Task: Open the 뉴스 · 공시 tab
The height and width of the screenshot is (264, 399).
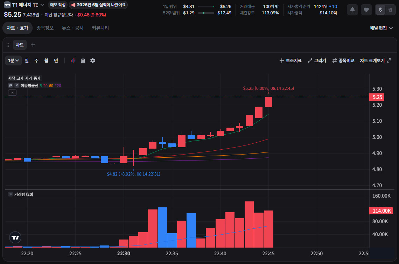Action: point(73,28)
